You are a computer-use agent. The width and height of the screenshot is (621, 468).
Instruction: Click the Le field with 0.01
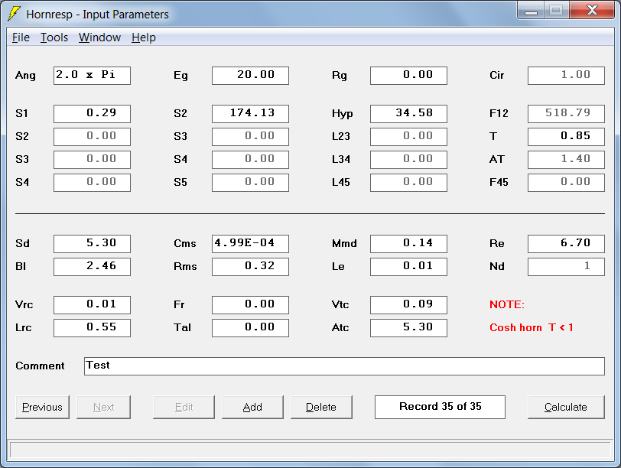408,267
